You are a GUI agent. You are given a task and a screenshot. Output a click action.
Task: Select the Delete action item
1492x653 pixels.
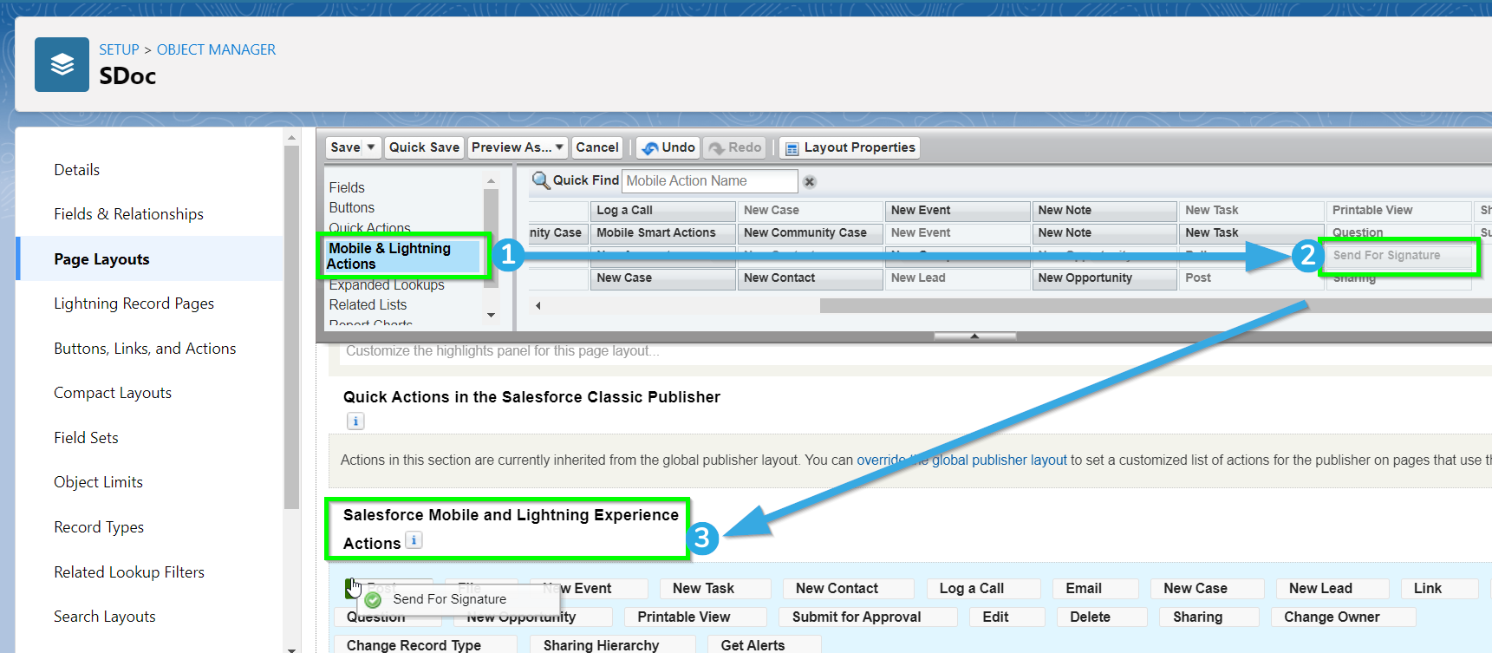click(1102, 617)
